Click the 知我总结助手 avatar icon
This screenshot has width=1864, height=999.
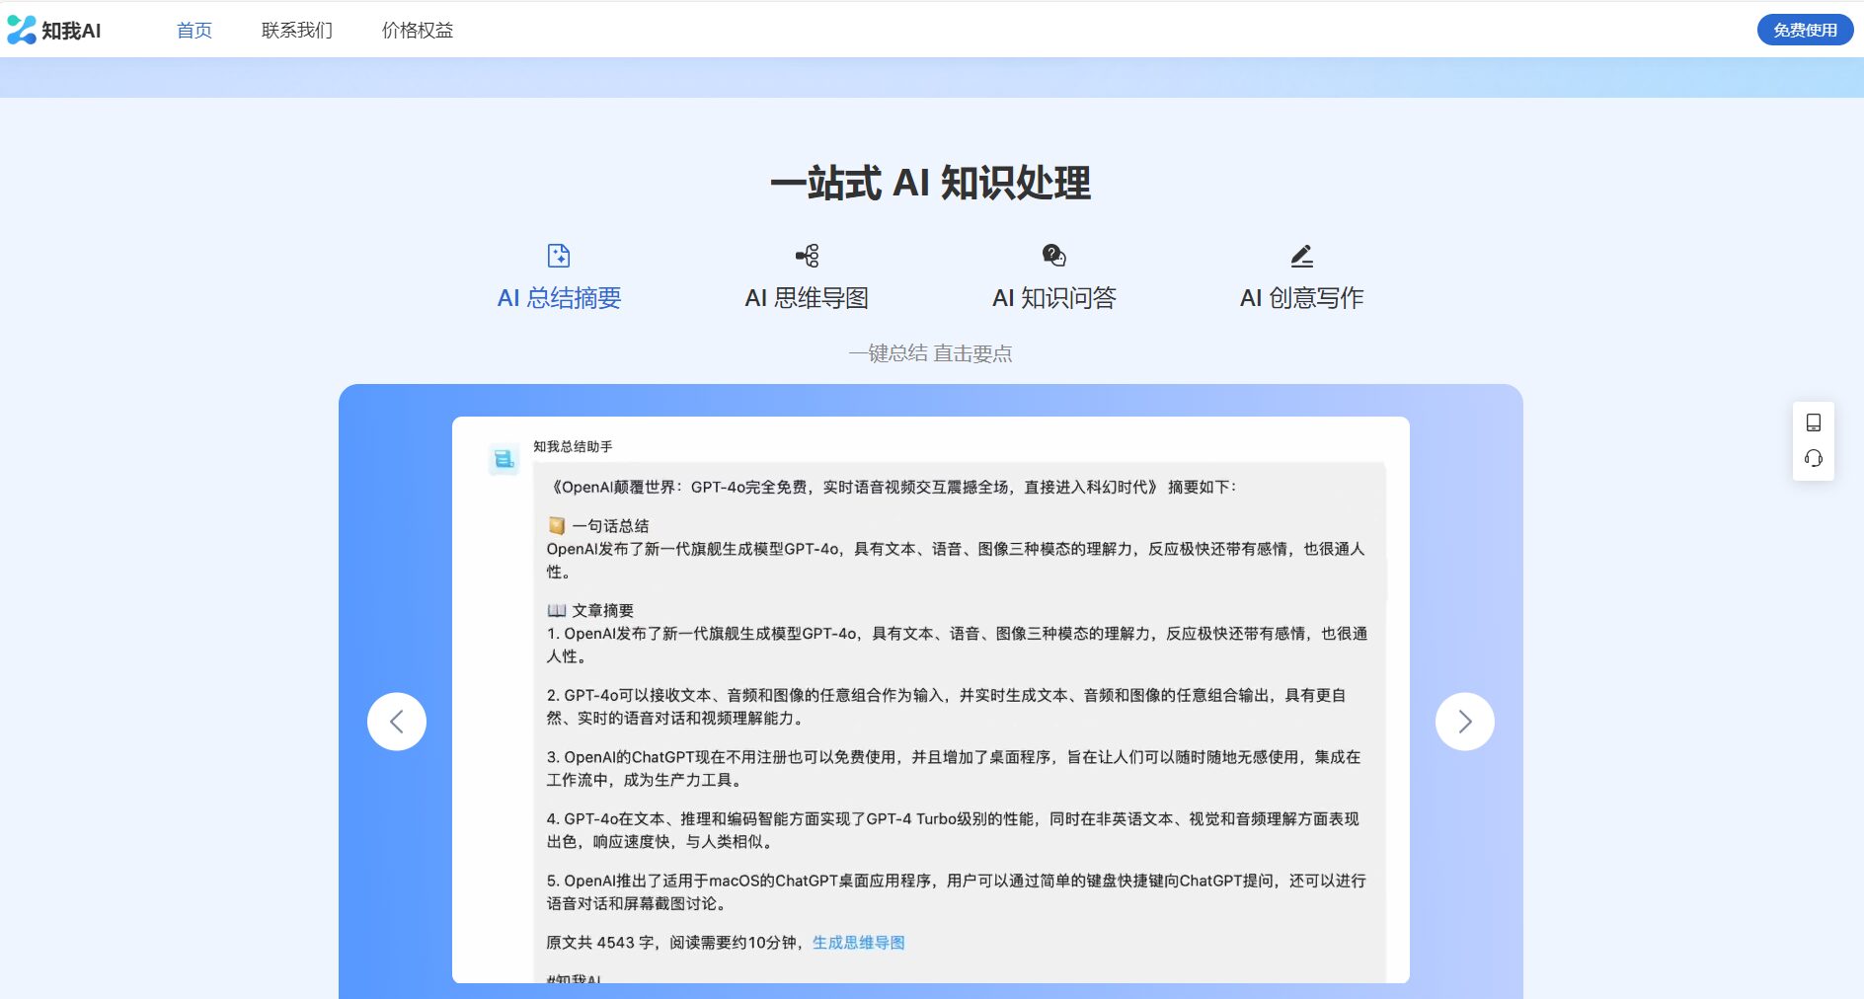click(x=504, y=459)
